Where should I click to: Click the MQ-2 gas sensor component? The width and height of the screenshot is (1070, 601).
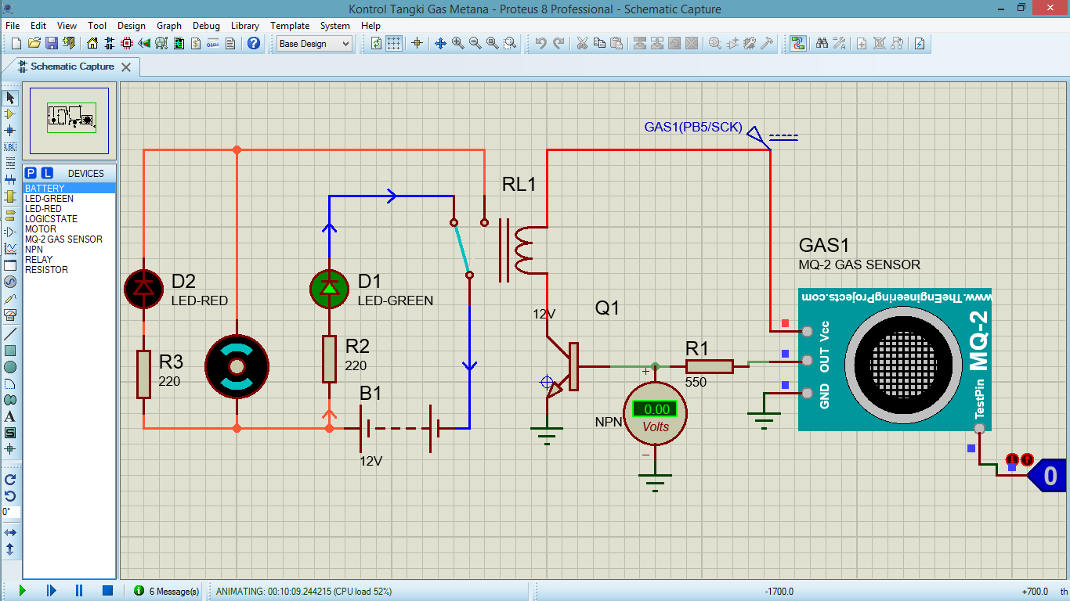coord(895,360)
